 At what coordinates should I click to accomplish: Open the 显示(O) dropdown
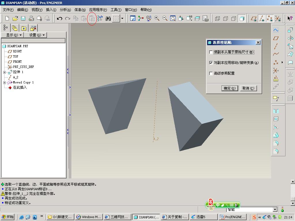coord(13,35)
